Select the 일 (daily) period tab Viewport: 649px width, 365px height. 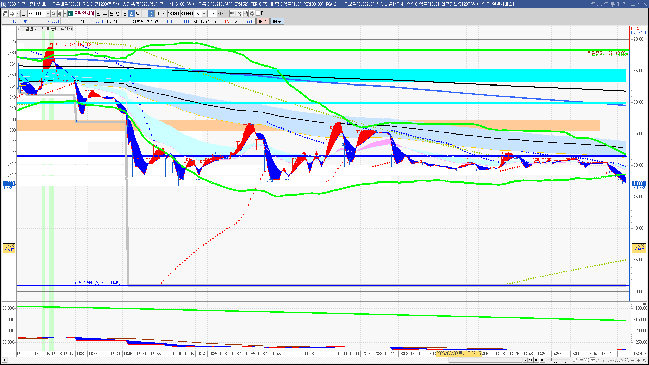(98, 14)
